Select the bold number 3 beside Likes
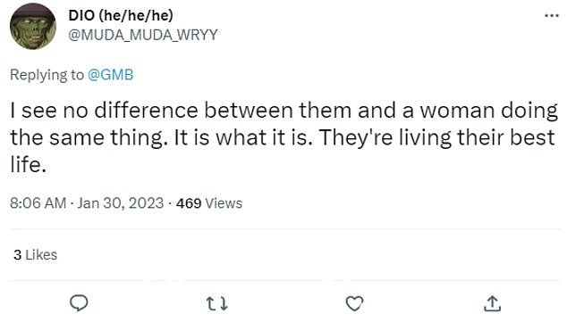 [17, 255]
